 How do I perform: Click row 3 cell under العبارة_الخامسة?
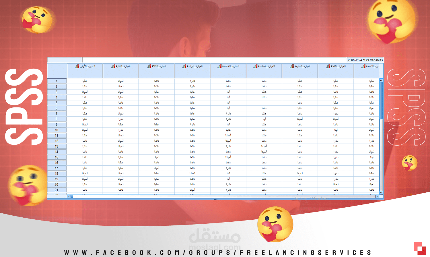point(228,92)
